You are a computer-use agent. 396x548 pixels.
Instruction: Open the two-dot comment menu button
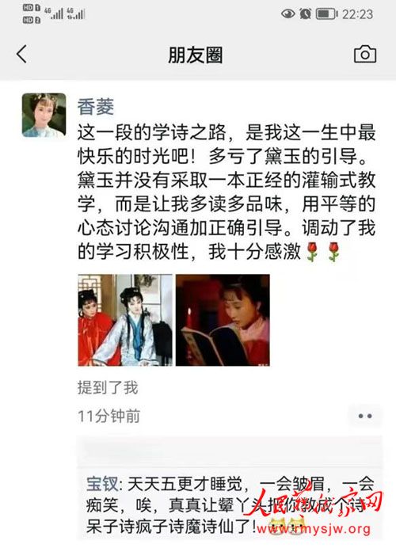click(365, 416)
